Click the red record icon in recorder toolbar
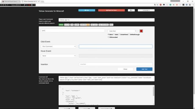This screenshot has height=109, width=195. click(x=29, y=5)
